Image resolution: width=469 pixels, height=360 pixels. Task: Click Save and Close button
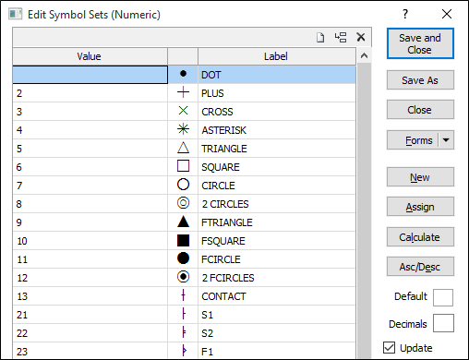click(x=420, y=43)
